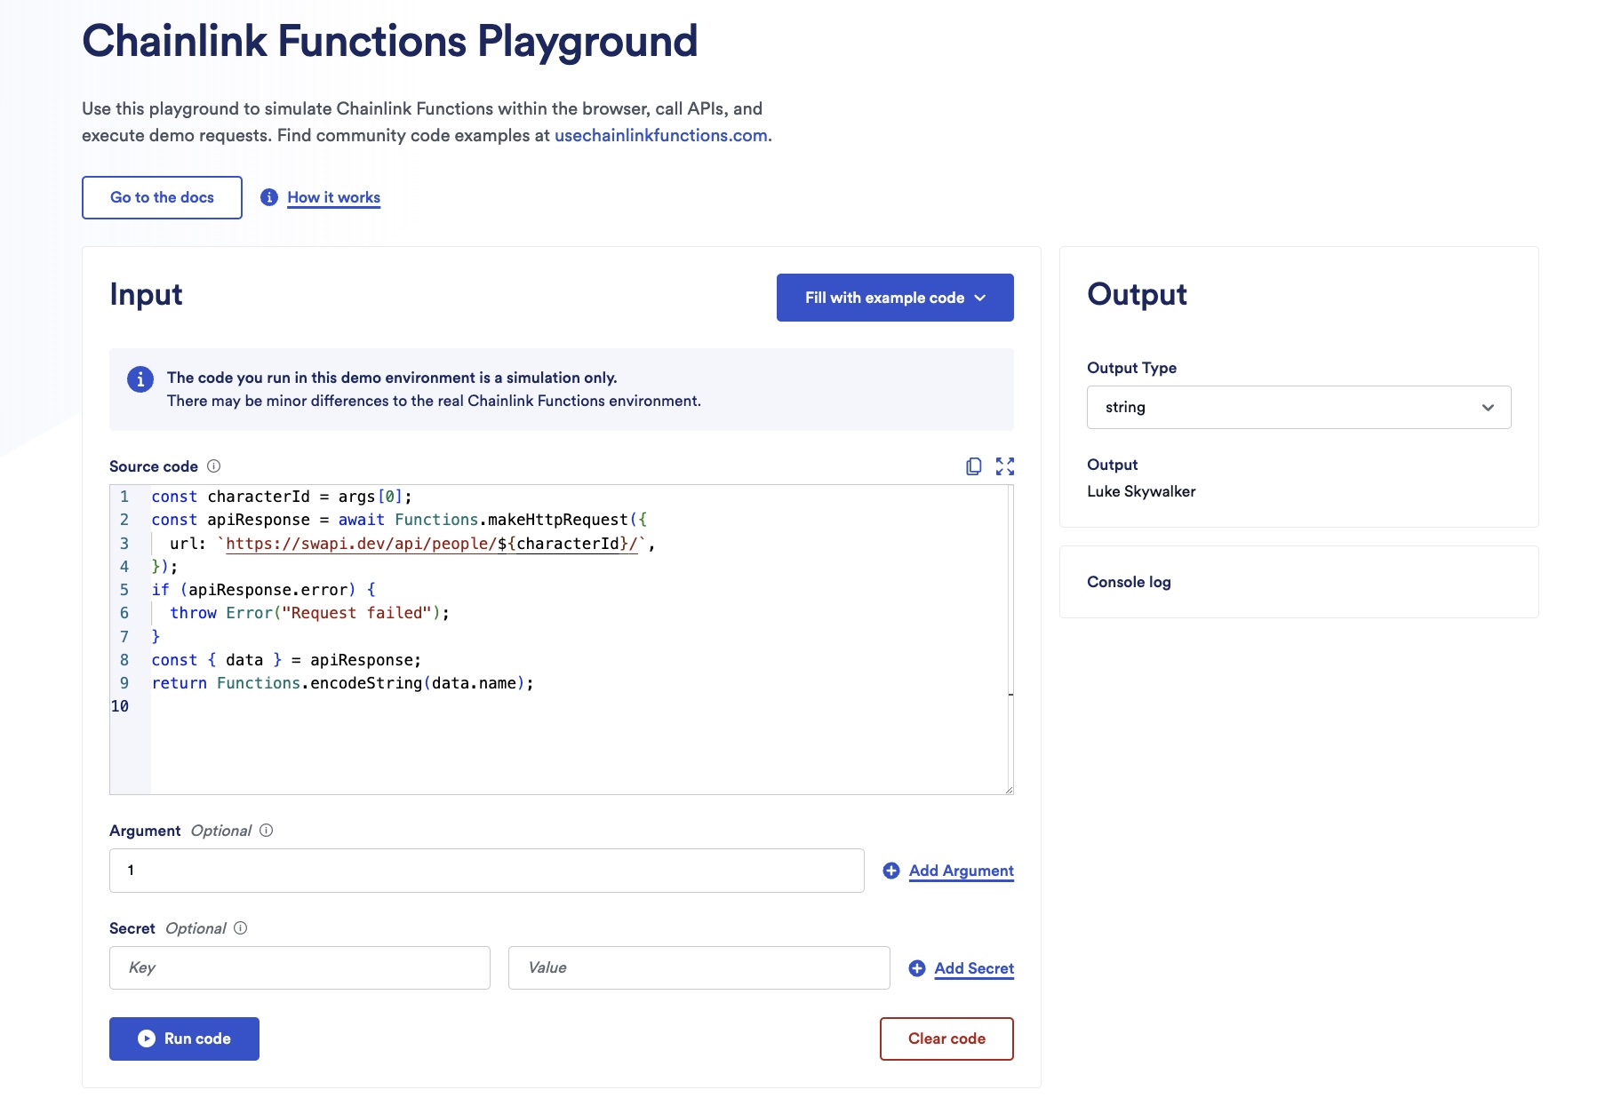This screenshot has height=1098, width=1621.
Task: Click the Add Argument link
Action: tap(961, 871)
